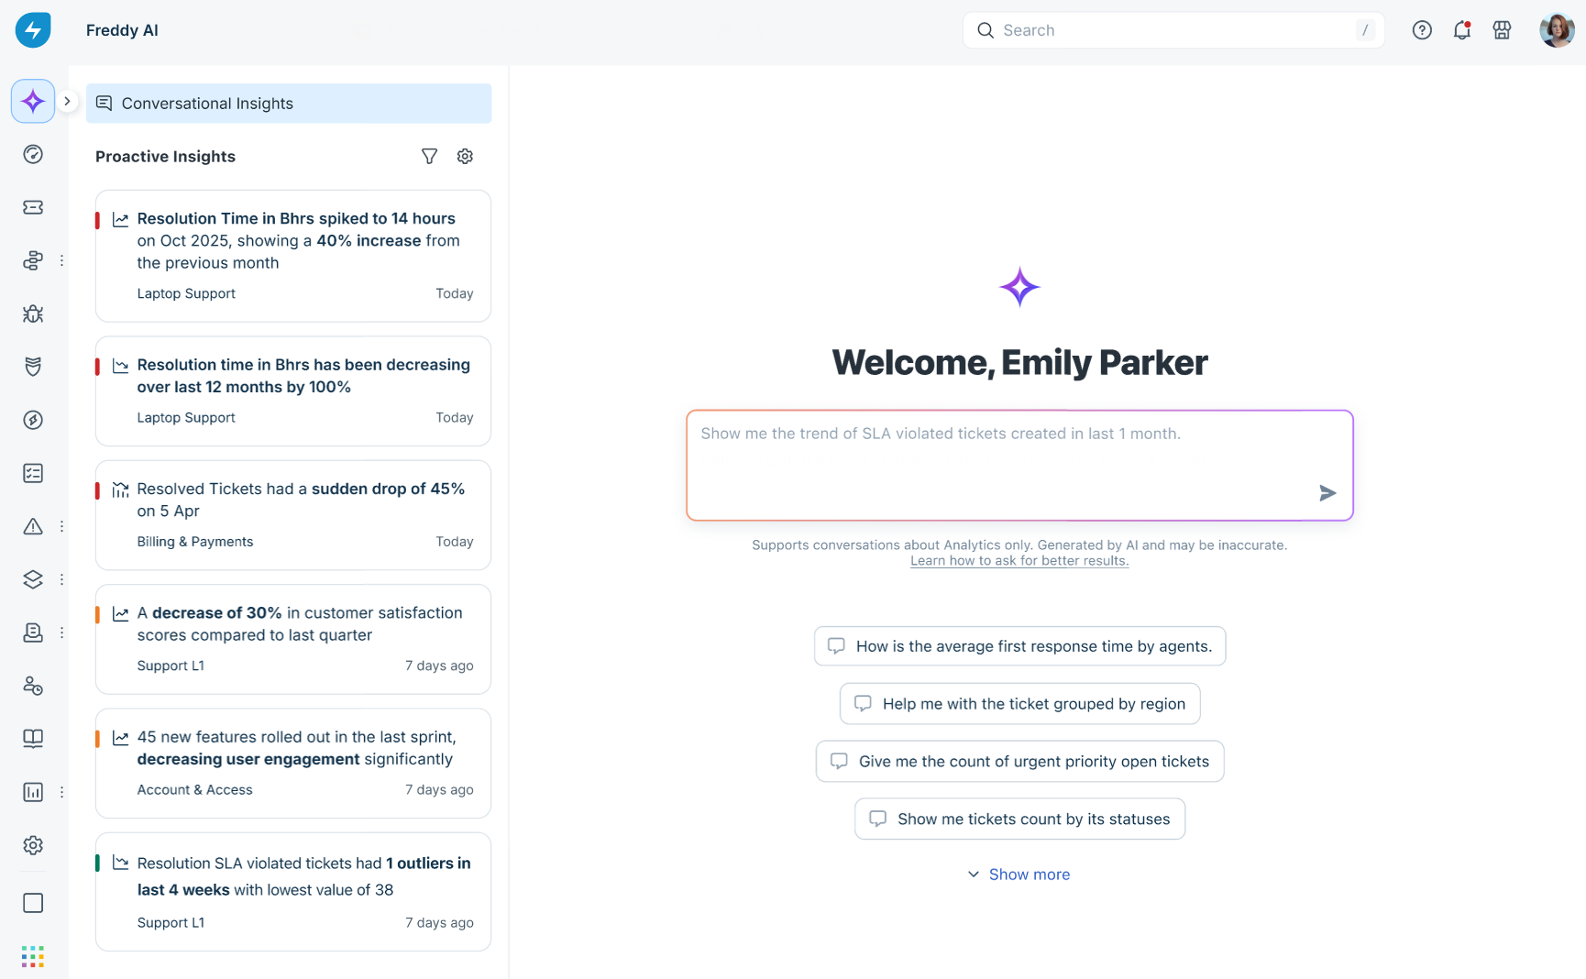Image resolution: width=1586 pixels, height=979 pixels.
Task: Open the dashboard gauge icon in sidebar
Action: (x=33, y=154)
